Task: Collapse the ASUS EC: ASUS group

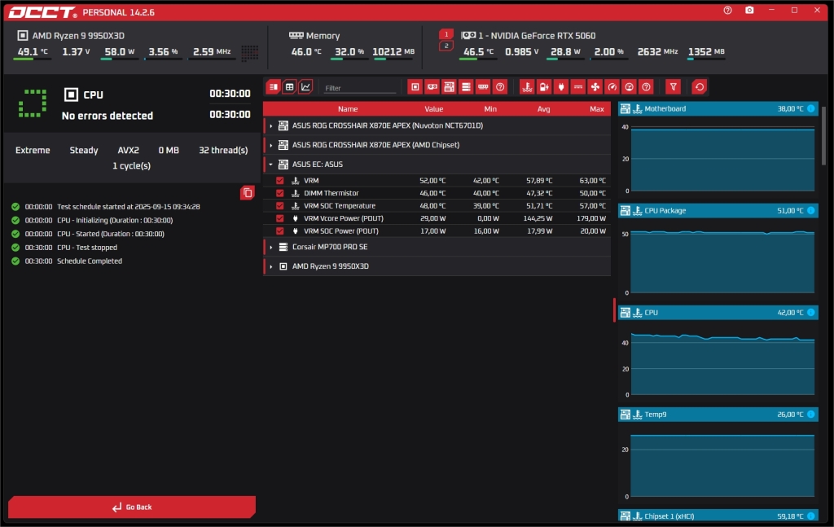Action: pyautogui.click(x=271, y=165)
